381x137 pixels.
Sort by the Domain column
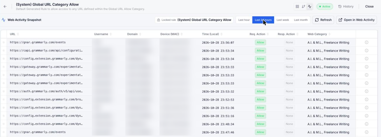coord(134,34)
